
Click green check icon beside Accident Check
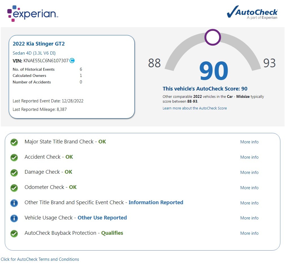[x=14, y=157]
